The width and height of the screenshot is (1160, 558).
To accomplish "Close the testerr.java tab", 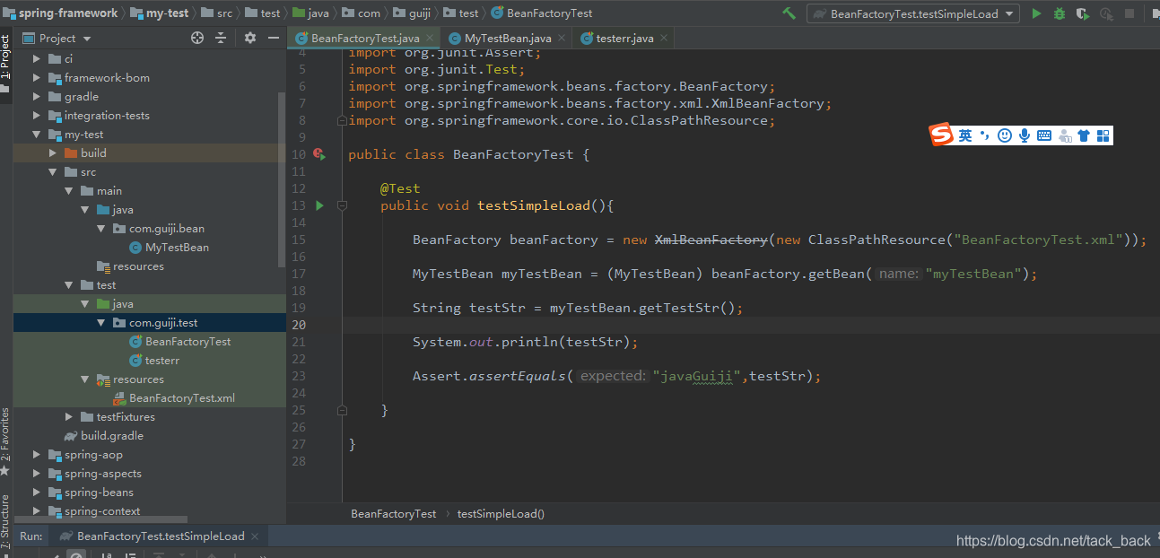I will pos(664,39).
